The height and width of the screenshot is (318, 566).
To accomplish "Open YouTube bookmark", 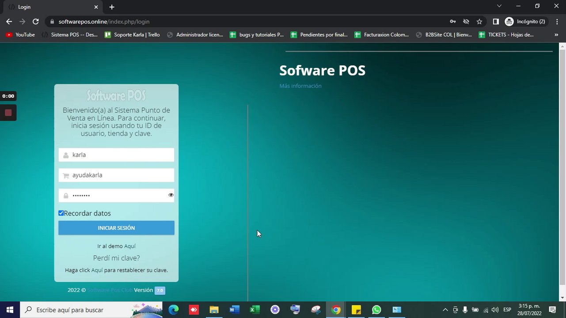I will coord(20,34).
